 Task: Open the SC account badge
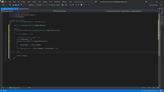coord(146,2)
